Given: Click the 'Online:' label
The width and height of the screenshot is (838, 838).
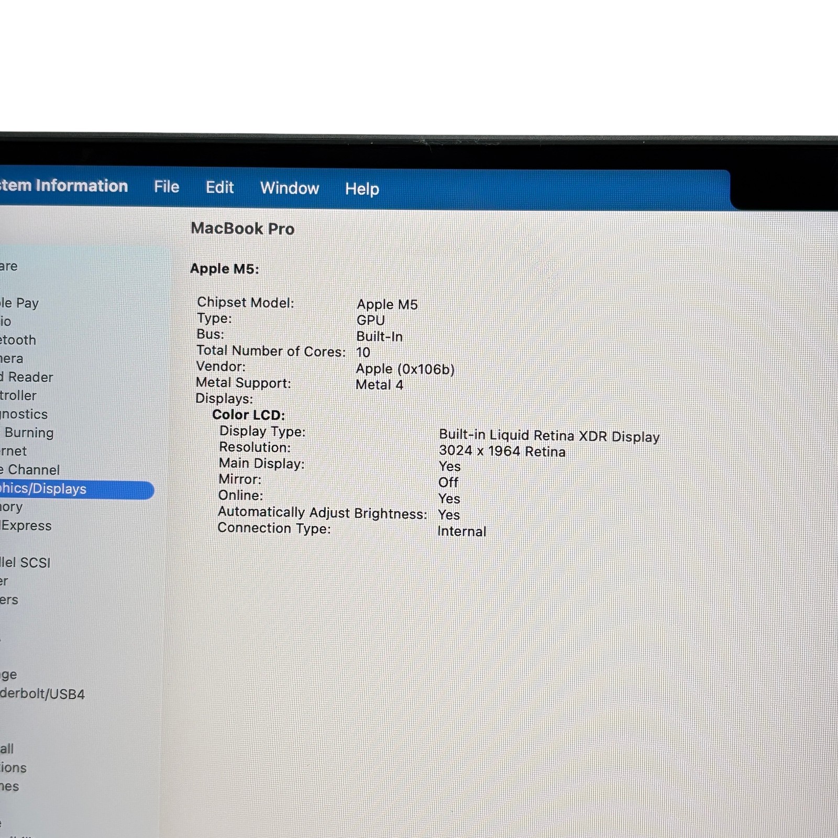Looking at the screenshot, I should (x=240, y=495).
